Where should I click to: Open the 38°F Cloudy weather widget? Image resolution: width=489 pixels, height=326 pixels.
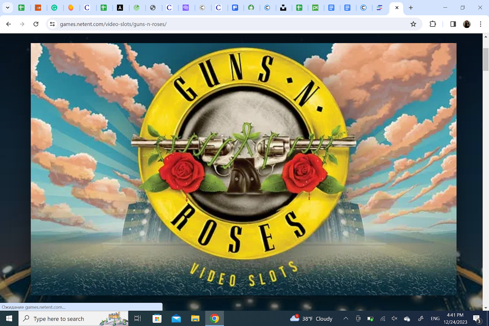[311, 319]
